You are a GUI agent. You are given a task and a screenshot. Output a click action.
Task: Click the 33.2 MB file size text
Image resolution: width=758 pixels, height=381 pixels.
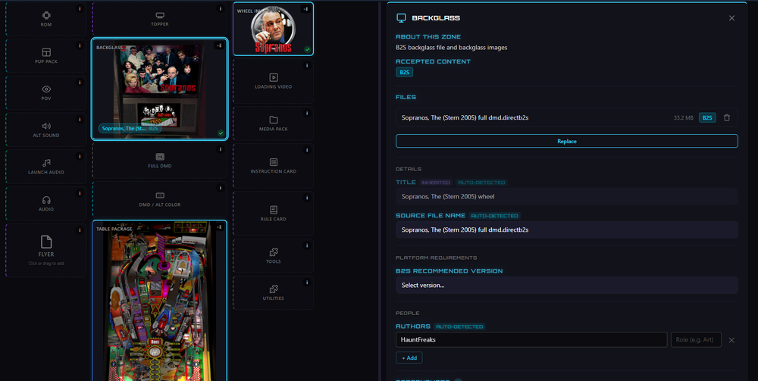coord(684,118)
